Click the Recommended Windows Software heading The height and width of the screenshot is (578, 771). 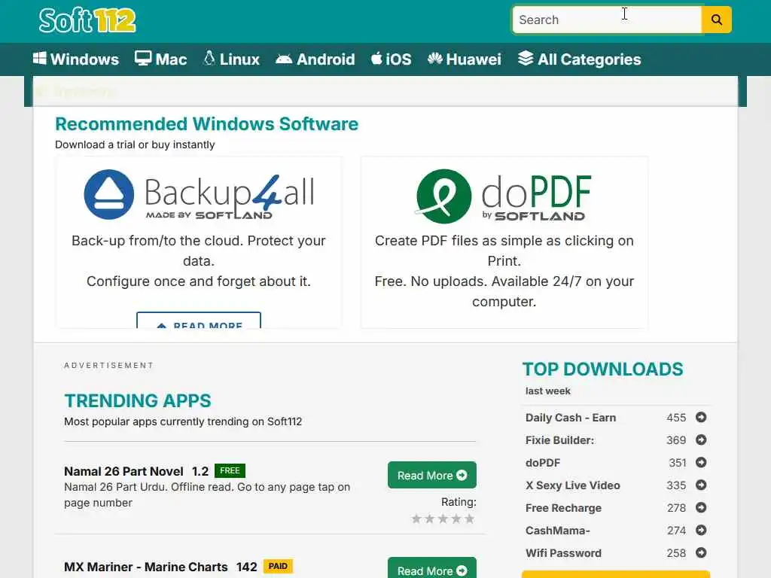(x=206, y=124)
